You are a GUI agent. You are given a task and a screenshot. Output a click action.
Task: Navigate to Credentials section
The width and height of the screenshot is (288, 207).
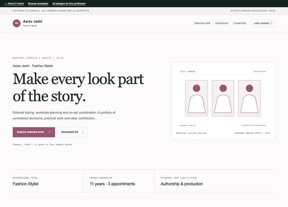click(x=239, y=23)
